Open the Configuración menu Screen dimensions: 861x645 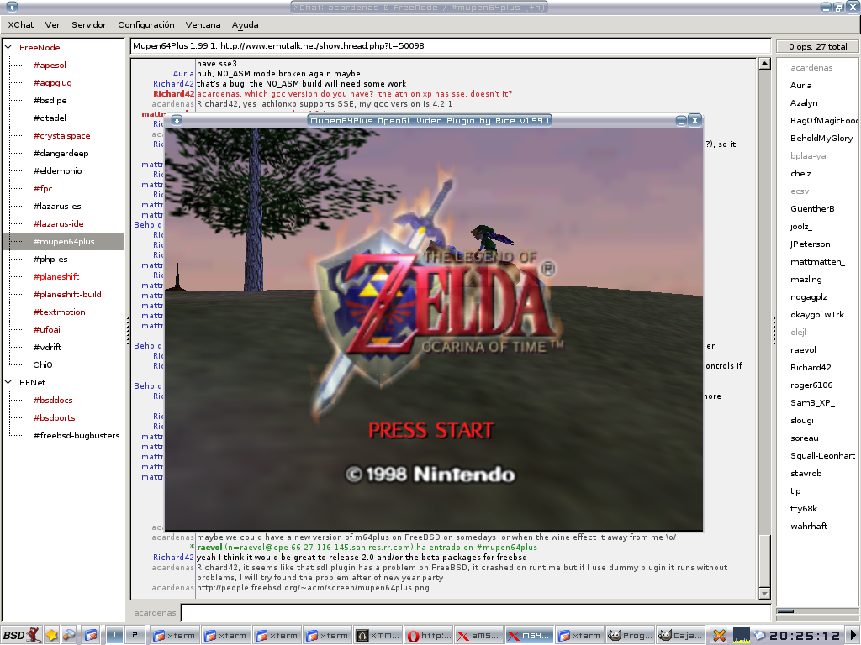coord(145,25)
